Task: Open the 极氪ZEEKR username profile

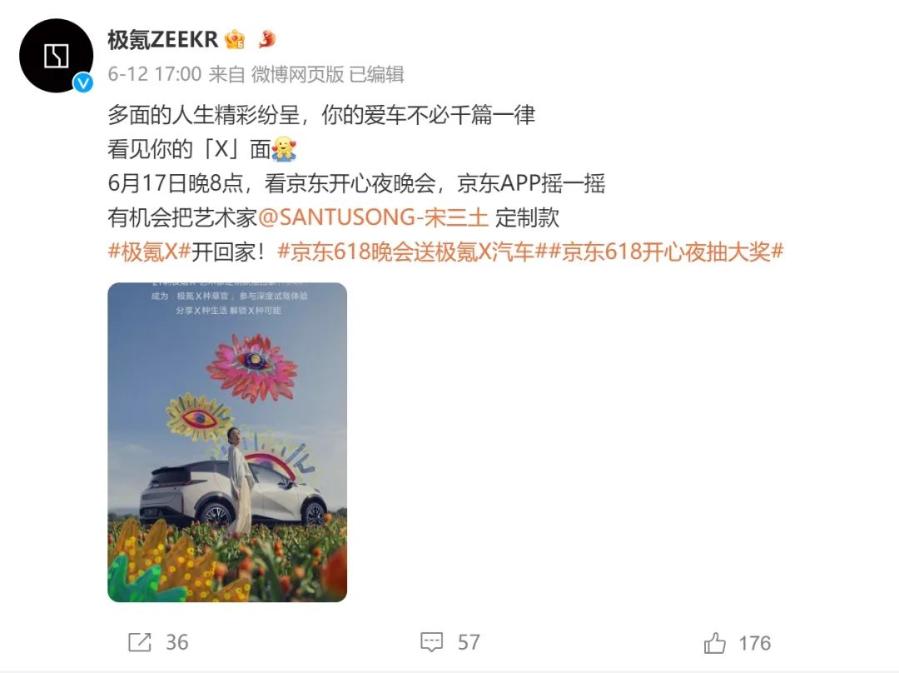Action: pyautogui.click(x=163, y=40)
